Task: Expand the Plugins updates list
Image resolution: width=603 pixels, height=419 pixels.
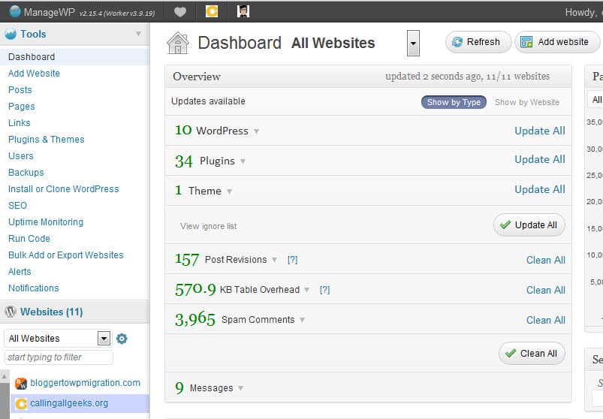Action: point(243,161)
